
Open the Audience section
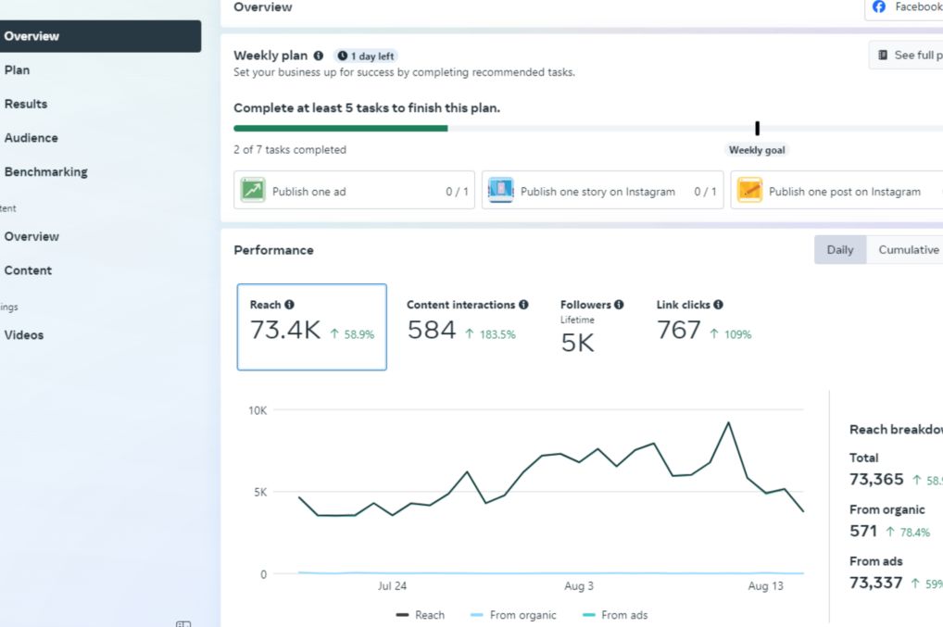click(x=31, y=138)
